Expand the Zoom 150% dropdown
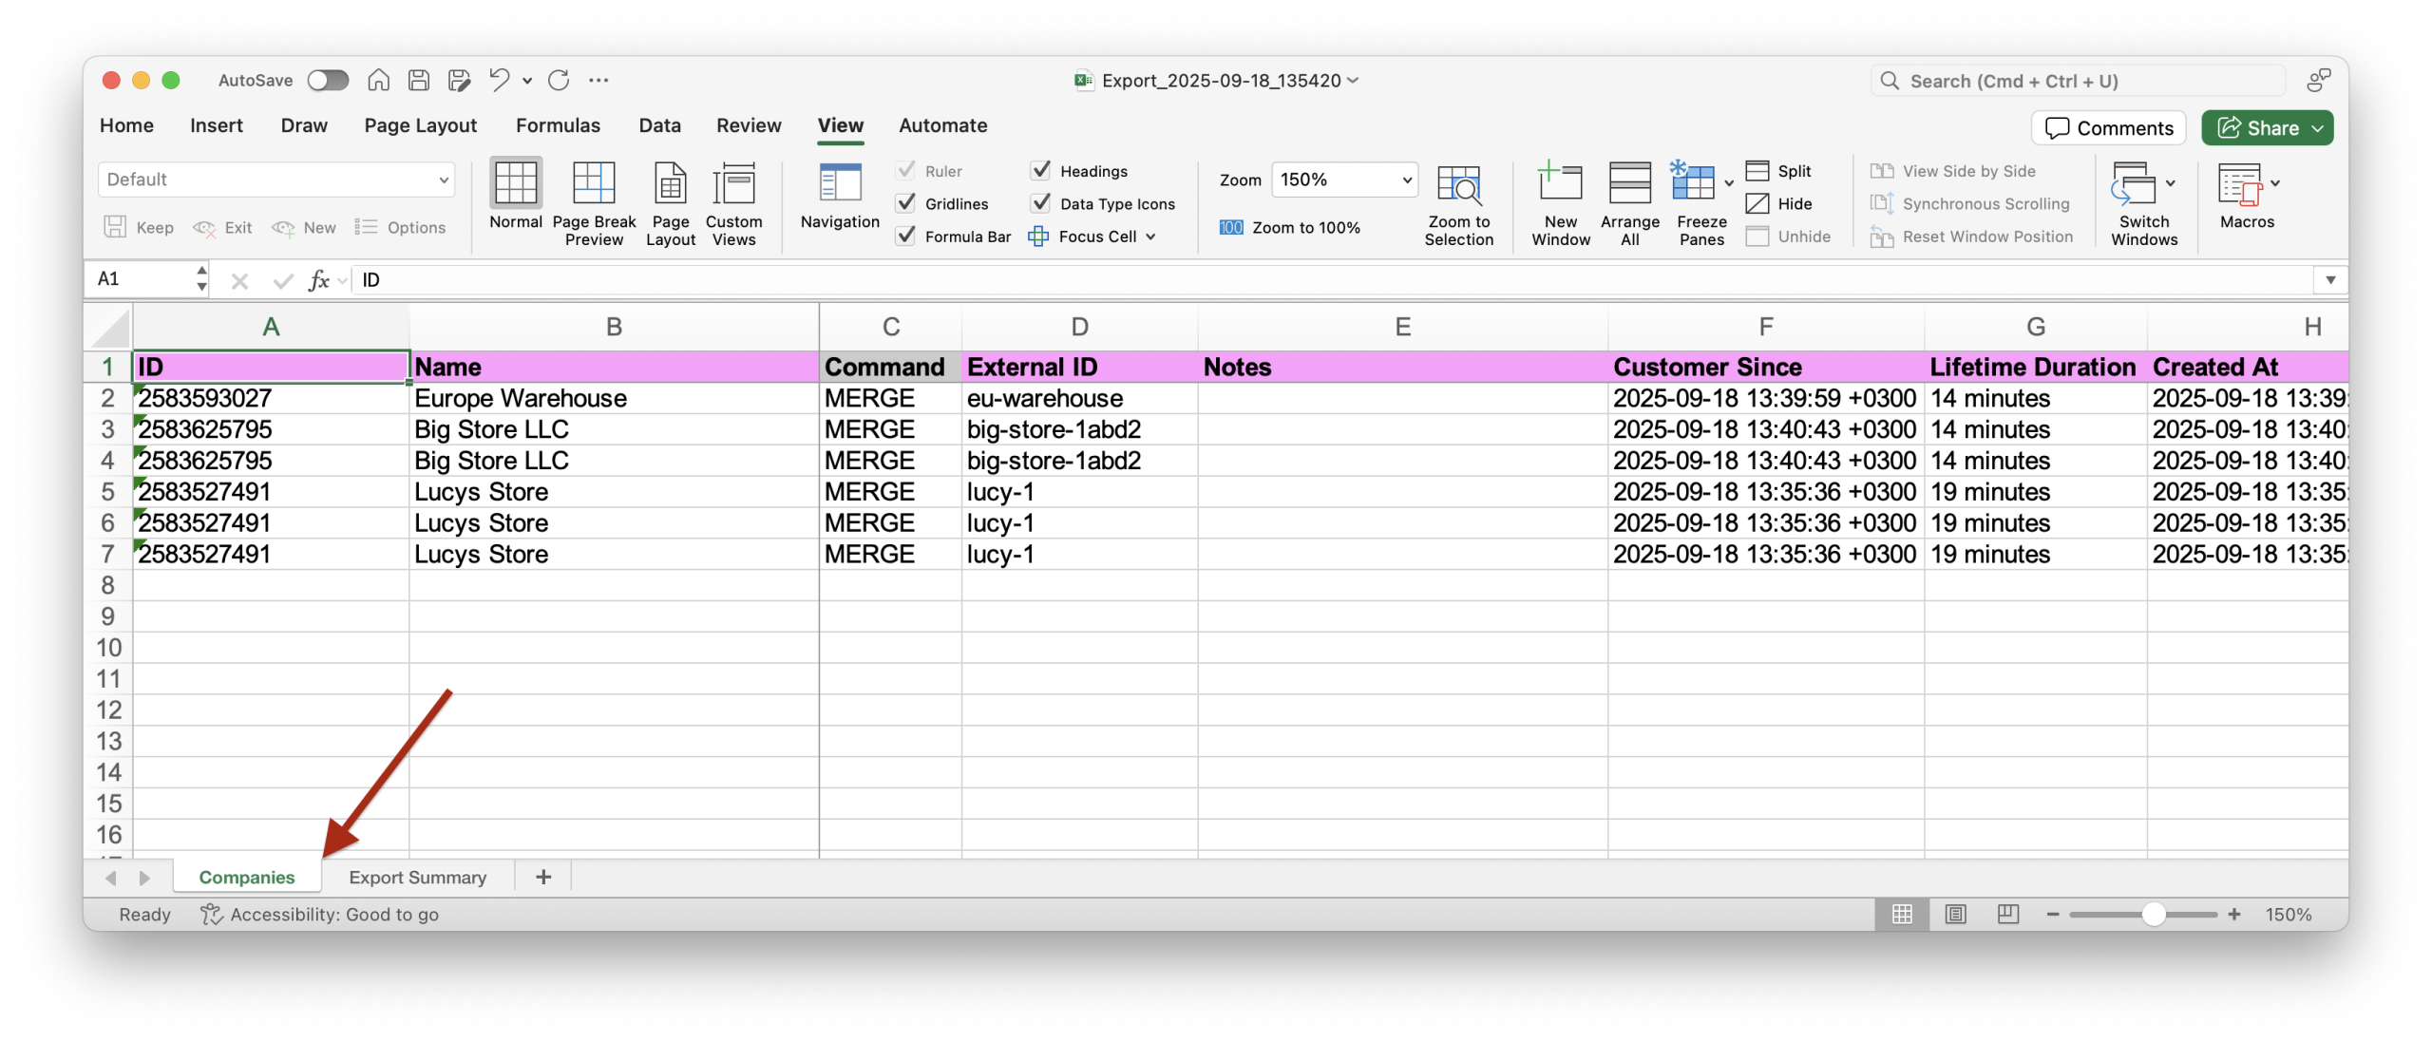The height and width of the screenshot is (1041, 2432). pos(1407,180)
